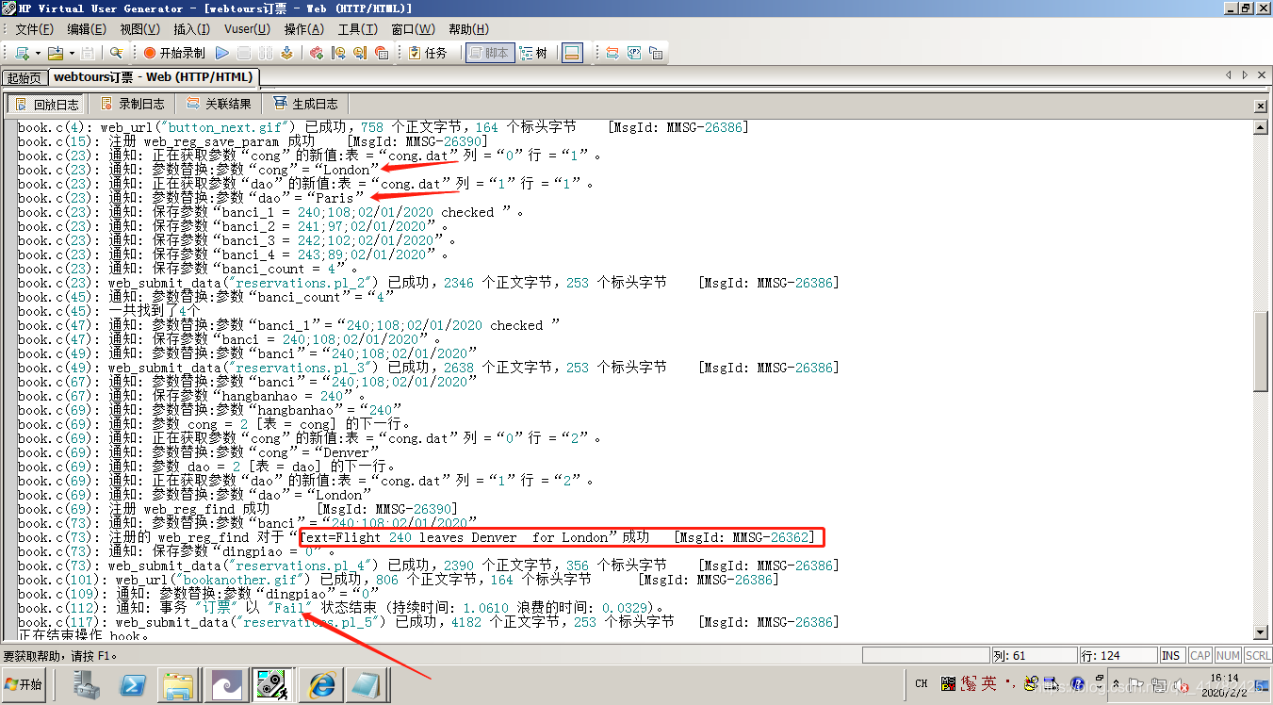Click the correlation compare toolbar icon

click(612, 54)
